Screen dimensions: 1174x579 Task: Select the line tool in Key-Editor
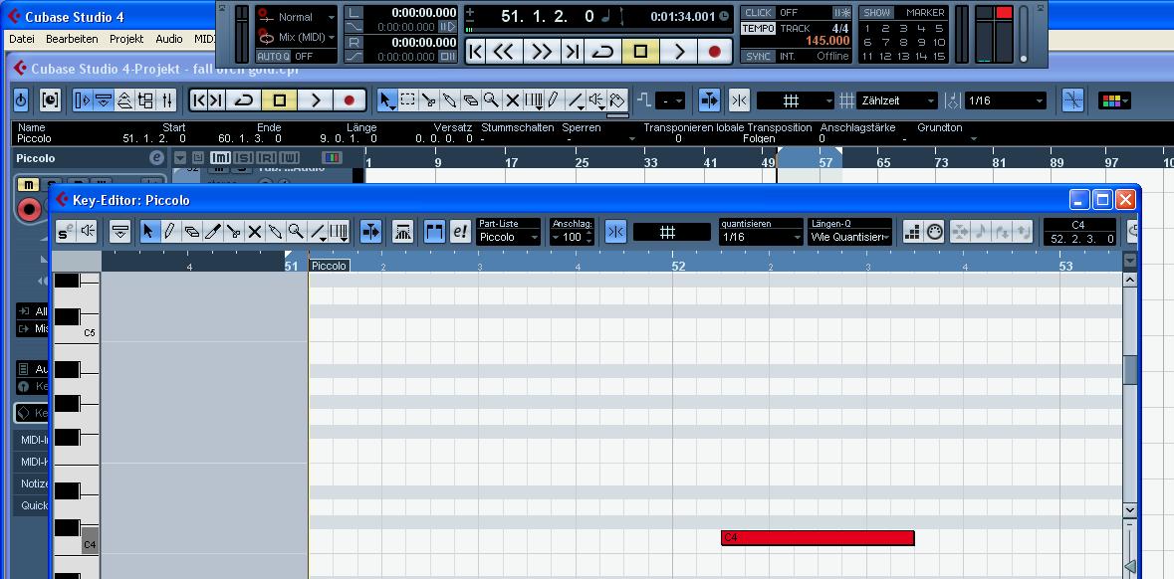(x=319, y=232)
